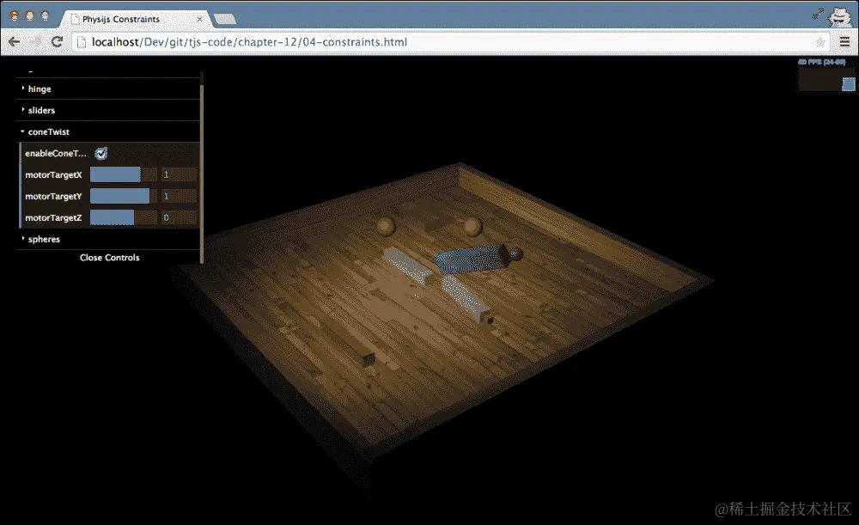Viewport: 859px width, 525px height.
Task: Click the fullscreen arrows icon
Action: 818,15
